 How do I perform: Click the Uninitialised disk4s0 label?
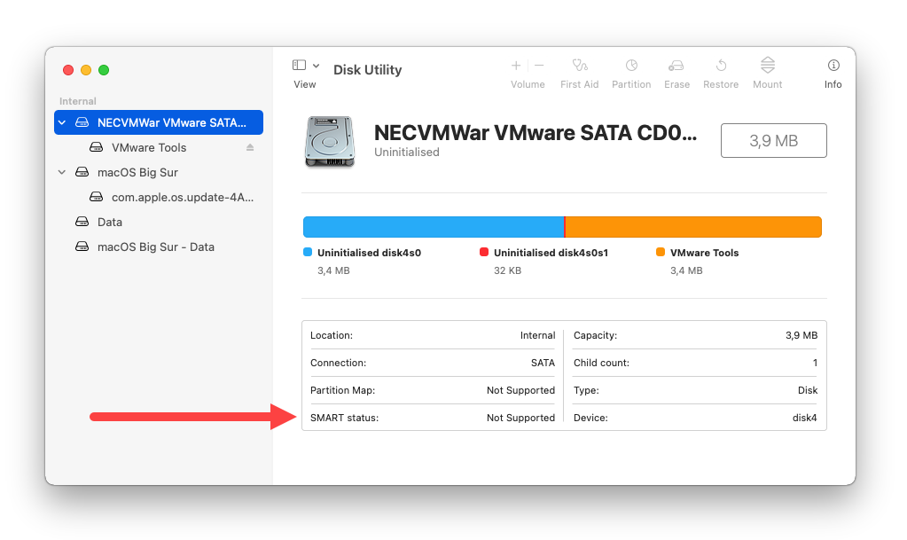click(x=369, y=253)
